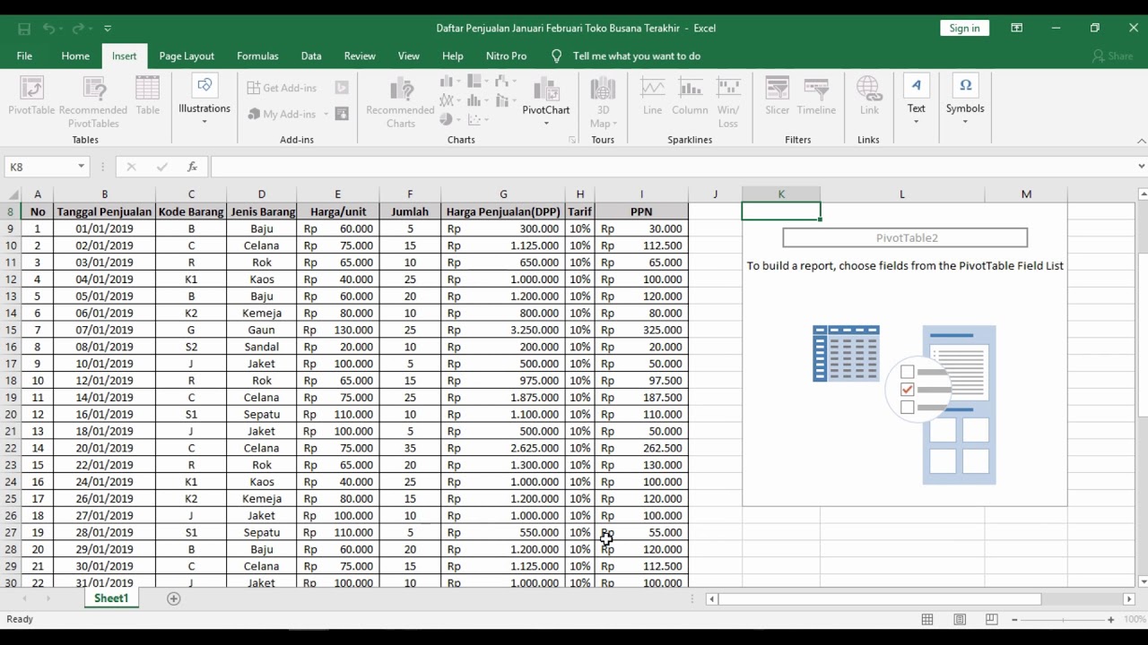
Task: Click the Cancel X in formula bar
Action: tap(131, 167)
